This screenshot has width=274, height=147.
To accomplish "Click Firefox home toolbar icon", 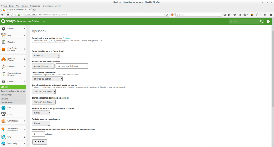I will coord(2,15).
